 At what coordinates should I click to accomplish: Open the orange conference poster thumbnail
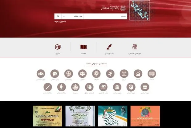pos(145,116)
